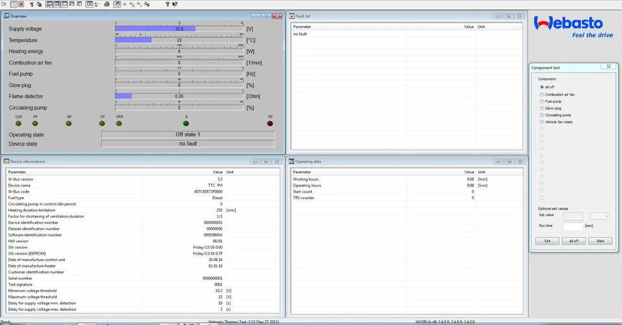Toggle the Overview window toolbar icon
Image resolution: width=622 pixels, height=325 pixels.
49,4
